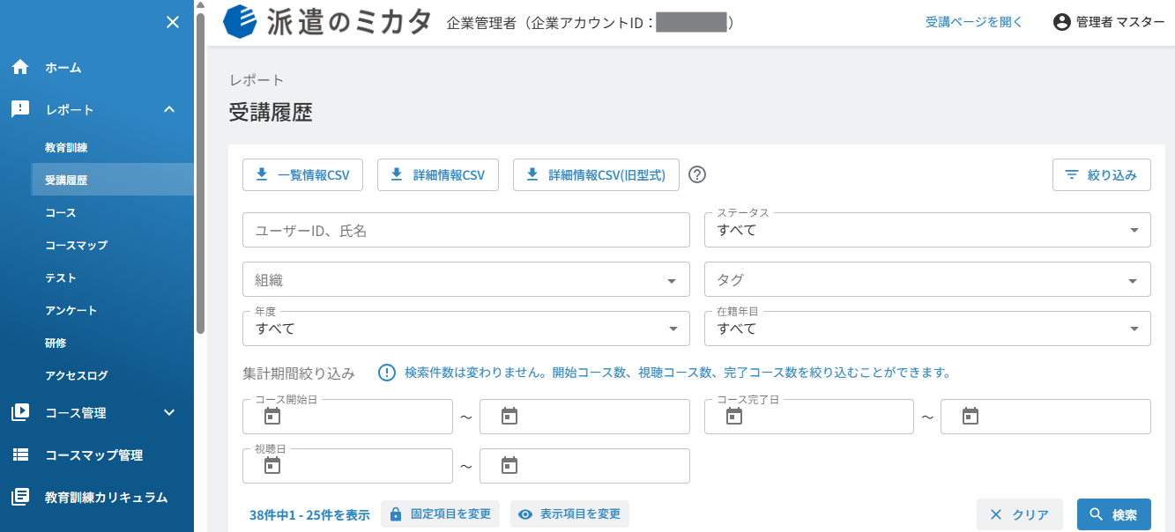The image size is (1175, 532).
Task: Open the 視聴日 start calendar icon
Action: [x=272, y=466]
